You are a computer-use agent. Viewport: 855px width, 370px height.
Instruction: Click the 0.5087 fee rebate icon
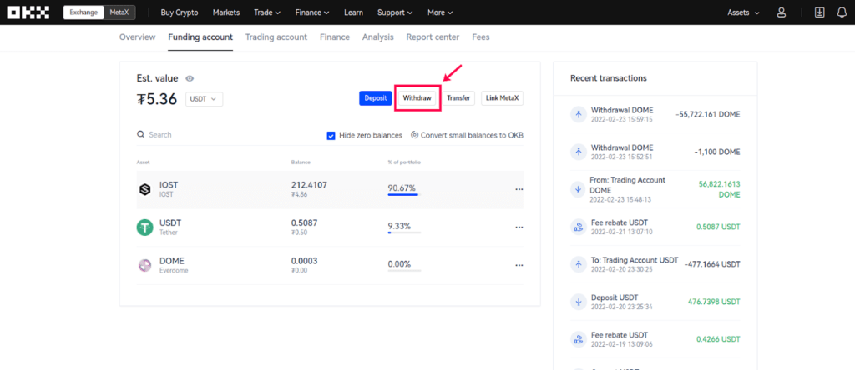pyautogui.click(x=578, y=227)
